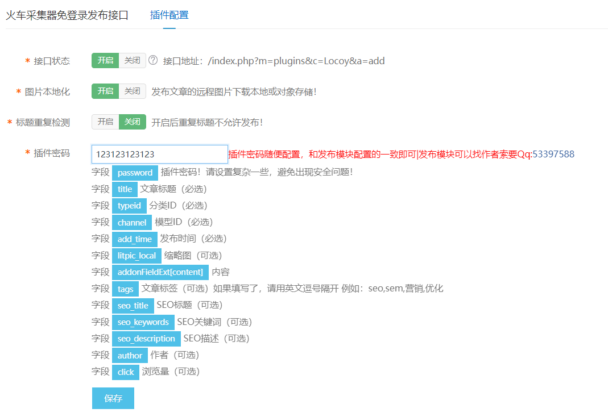Turn off 接口状态 with 关闭
The width and height of the screenshot is (608, 417).
(x=132, y=60)
